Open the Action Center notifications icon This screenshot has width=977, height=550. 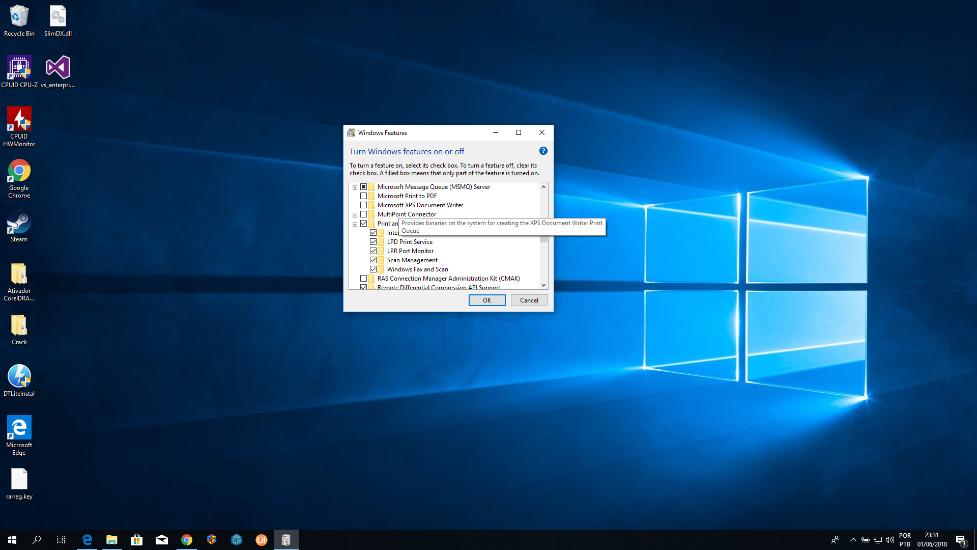click(x=961, y=540)
